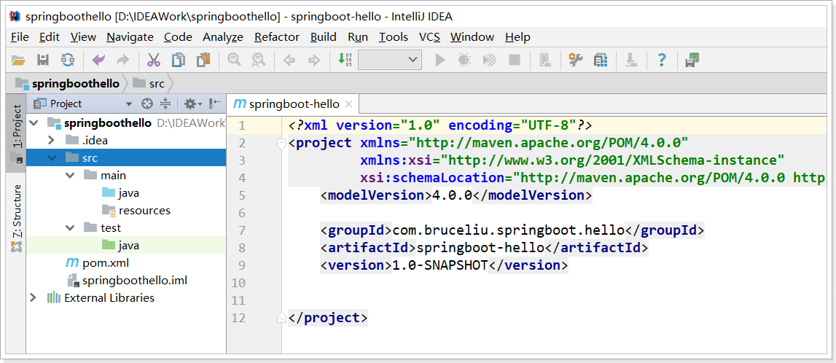The image size is (836, 363).
Task: Open the Tools menu
Action: click(x=394, y=36)
